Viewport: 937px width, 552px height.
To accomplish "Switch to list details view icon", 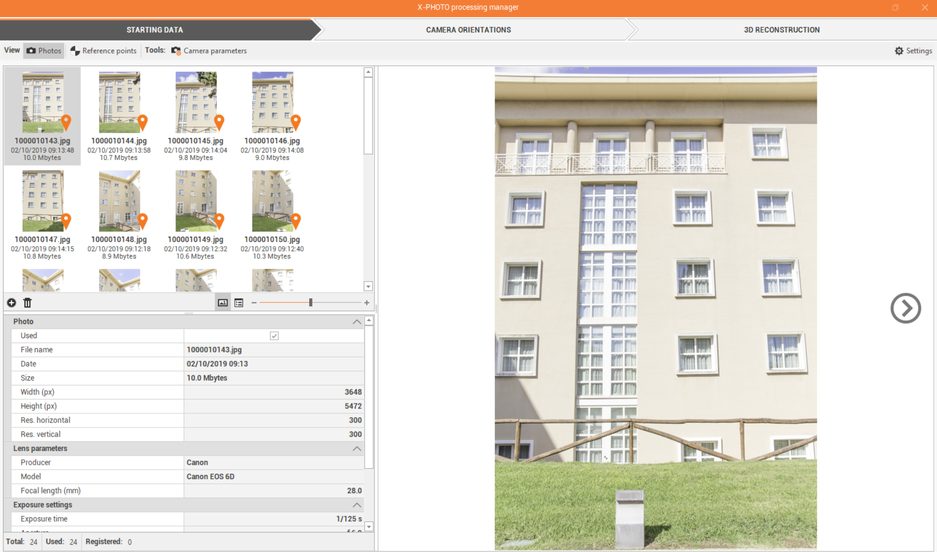I will 239,303.
